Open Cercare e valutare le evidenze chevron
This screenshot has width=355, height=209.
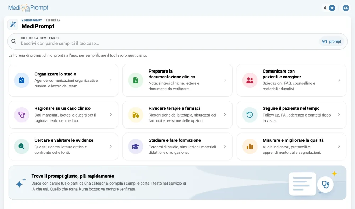[111, 146]
